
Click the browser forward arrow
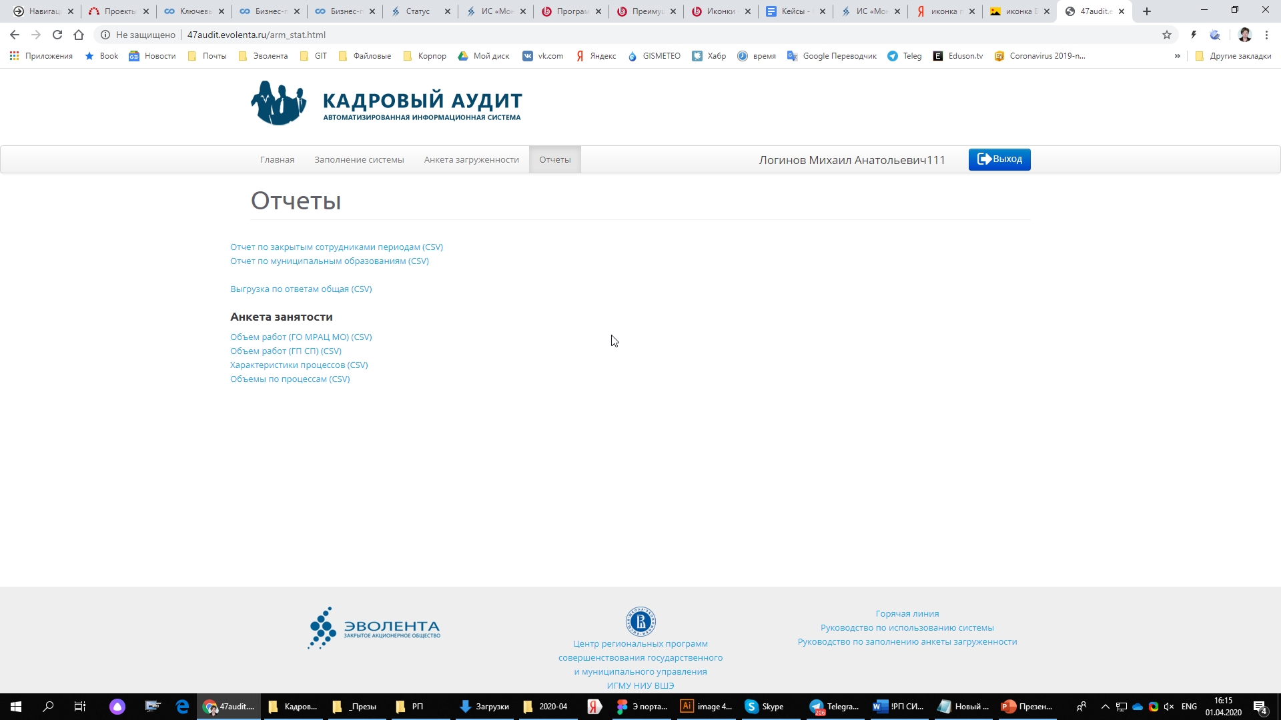click(36, 35)
